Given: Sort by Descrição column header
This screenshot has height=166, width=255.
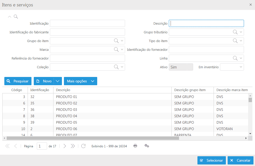Looking at the screenshot, I should (x=63, y=90).
